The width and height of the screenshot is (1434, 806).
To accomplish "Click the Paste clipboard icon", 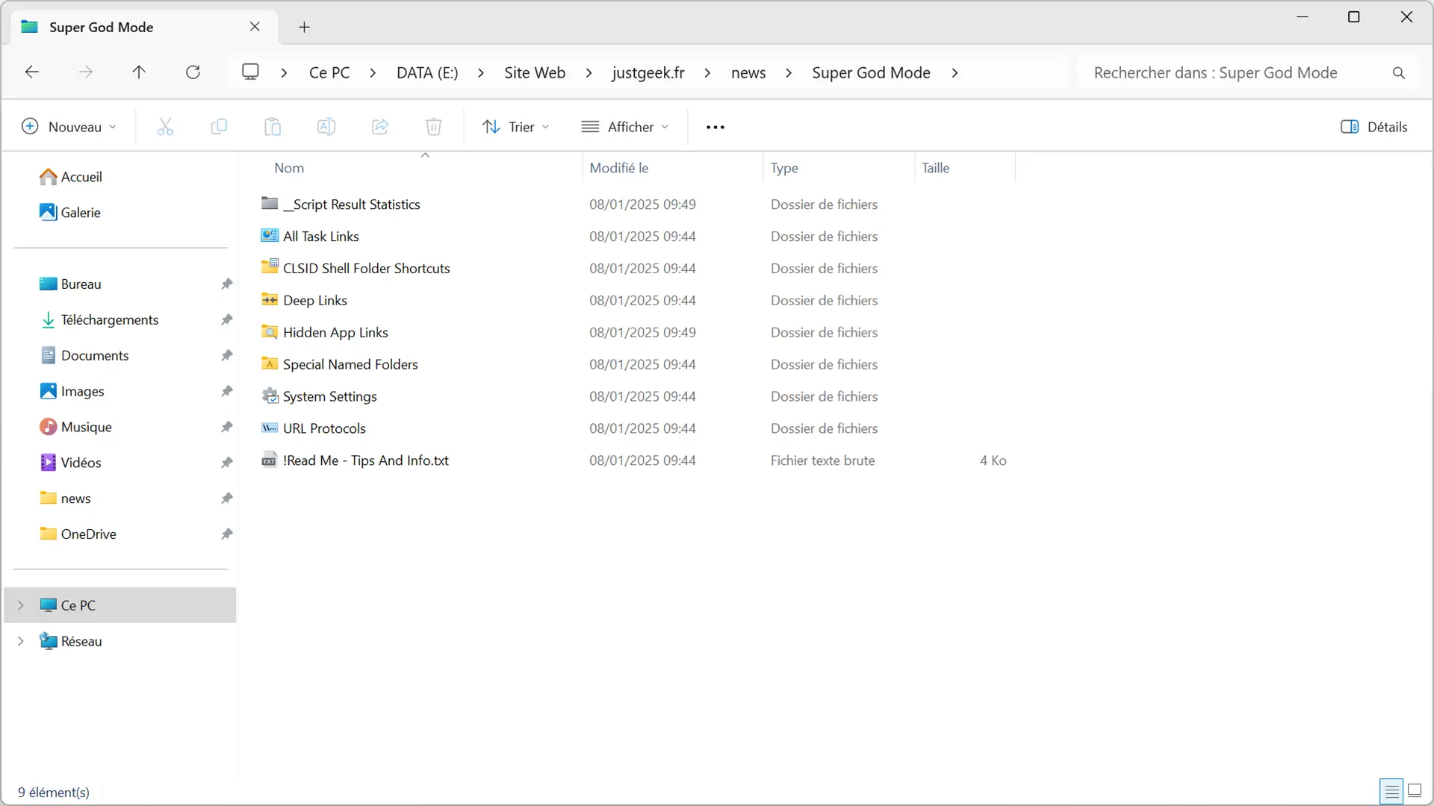I will pyautogui.click(x=273, y=127).
